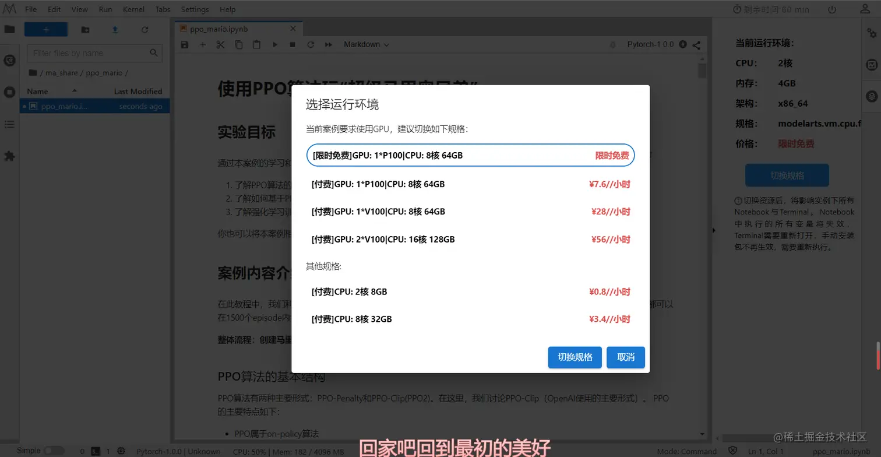This screenshot has height=457, width=881.
Task: Create a new folder in file browser
Action: (x=85, y=30)
